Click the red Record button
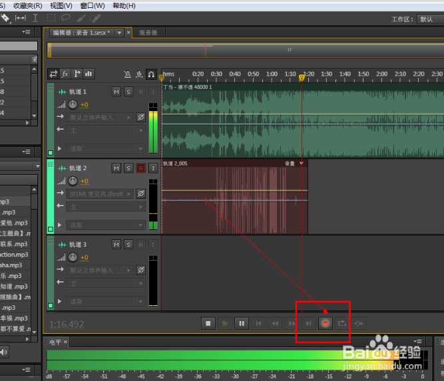 (x=326, y=323)
